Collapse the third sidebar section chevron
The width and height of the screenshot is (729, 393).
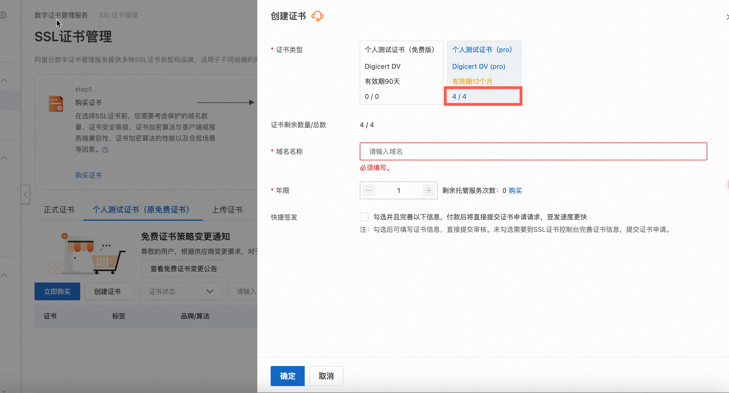pyautogui.click(x=4, y=275)
